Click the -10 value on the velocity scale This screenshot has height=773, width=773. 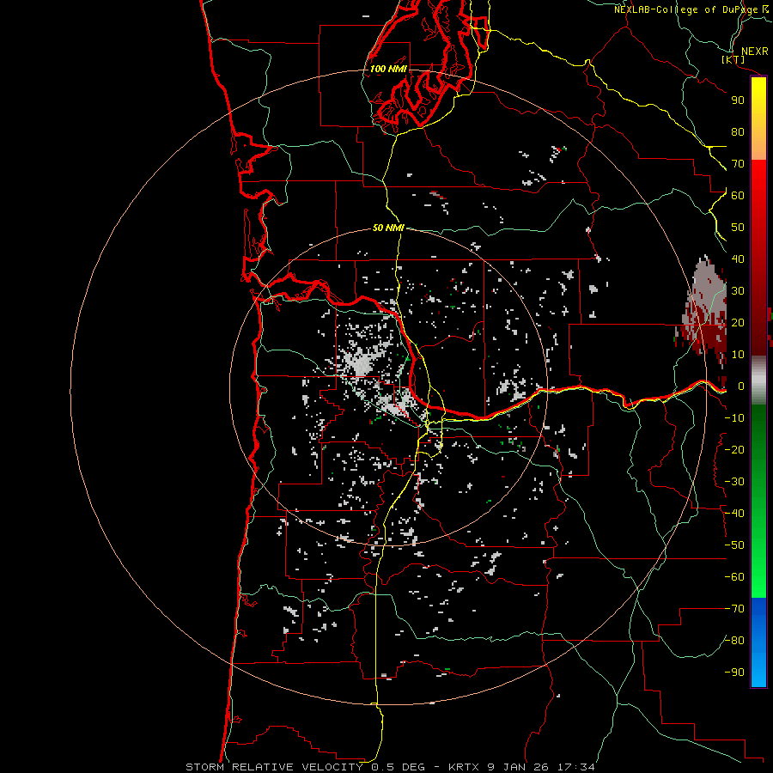pos(734,418)
